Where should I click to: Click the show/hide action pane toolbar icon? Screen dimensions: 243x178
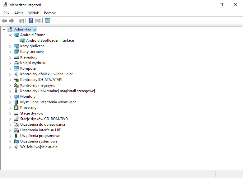(38, 21)
